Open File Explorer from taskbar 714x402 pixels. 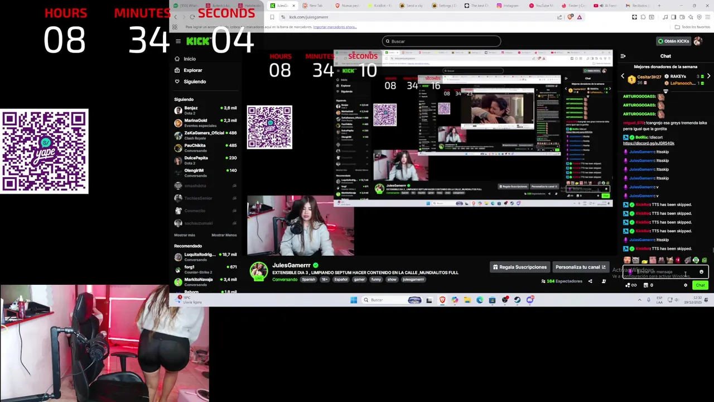467,300
